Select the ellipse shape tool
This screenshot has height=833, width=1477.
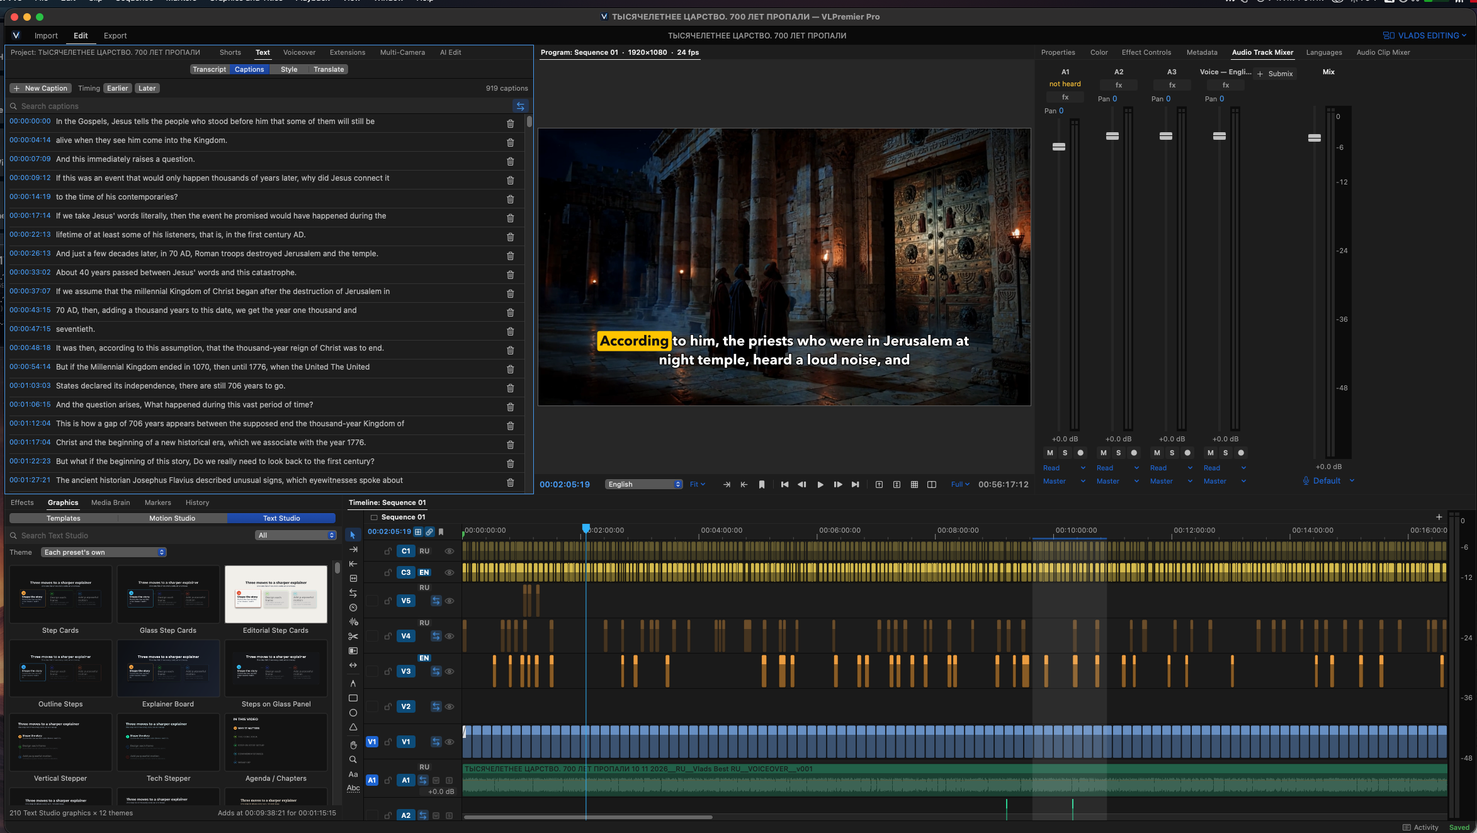click(353, 713)
